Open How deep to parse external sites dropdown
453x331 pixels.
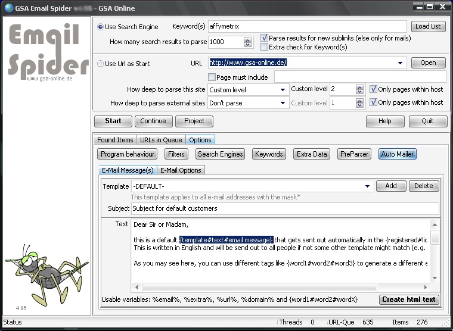283,103
